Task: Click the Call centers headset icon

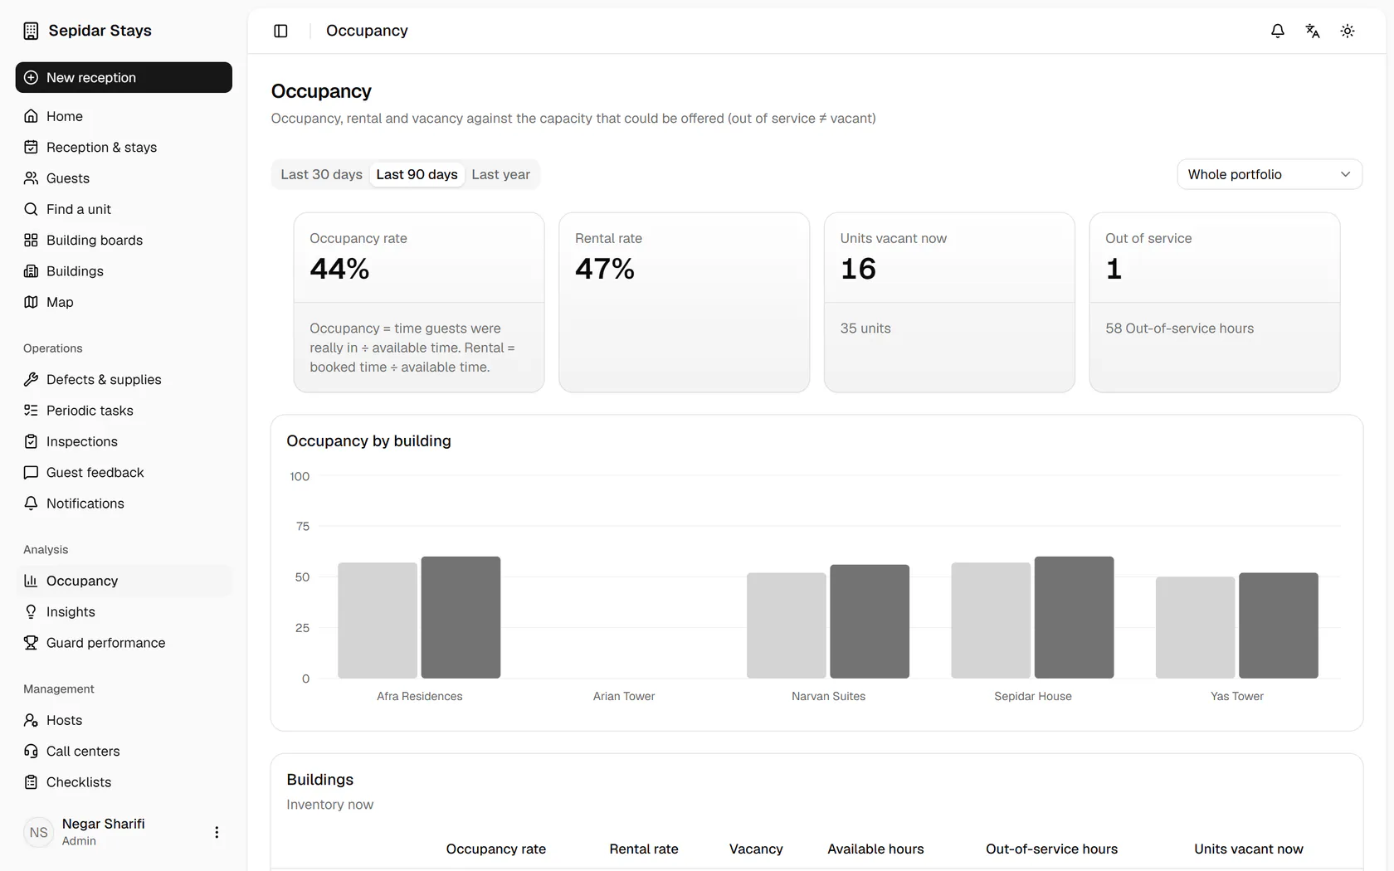Action: [31, 751]
